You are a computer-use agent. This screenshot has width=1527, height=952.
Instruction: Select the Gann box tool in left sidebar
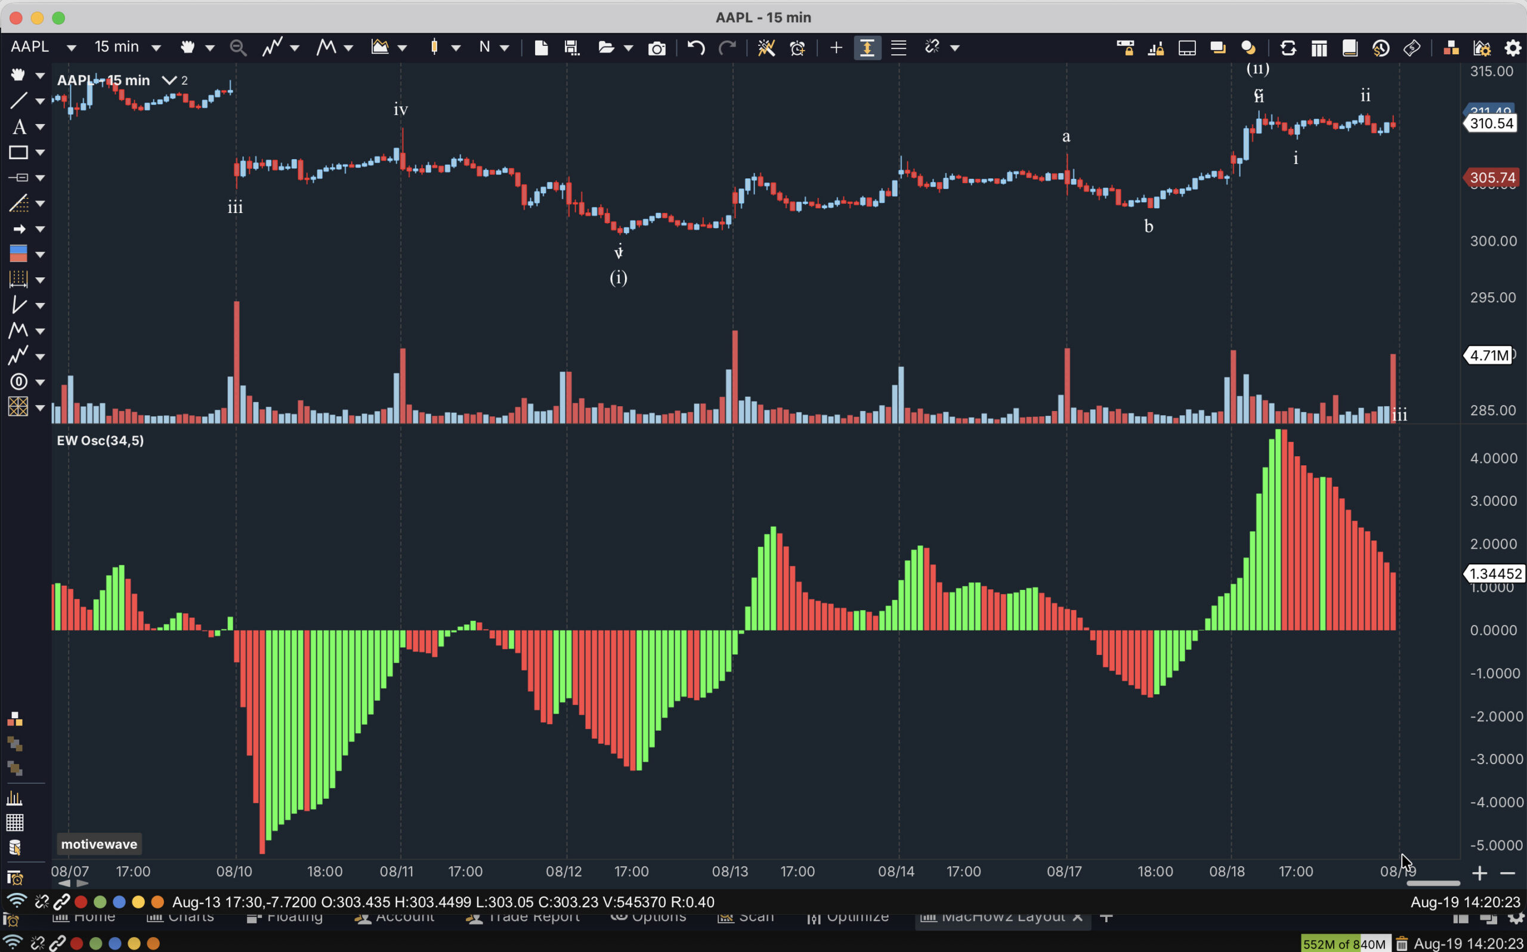[18, 407]
